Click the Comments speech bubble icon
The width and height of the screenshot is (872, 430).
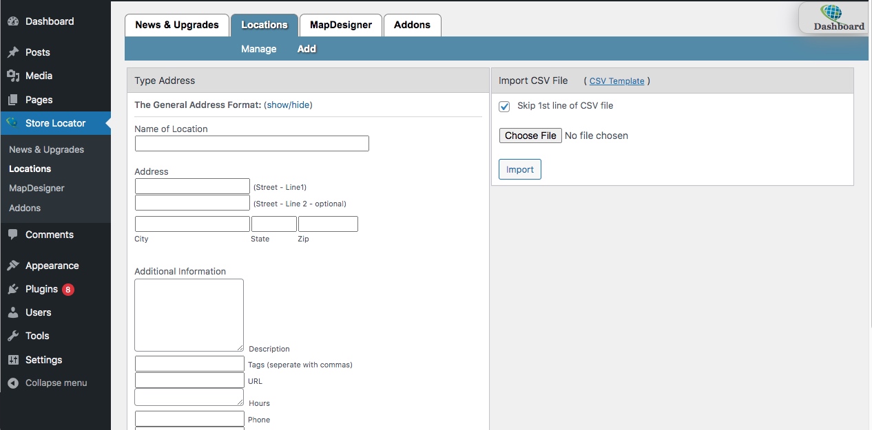13,235
